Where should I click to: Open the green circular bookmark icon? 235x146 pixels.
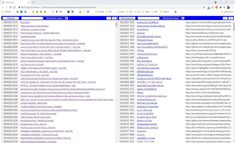(18, 12)
